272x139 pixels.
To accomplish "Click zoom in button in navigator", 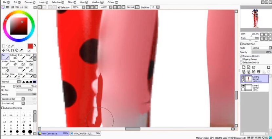I will (266, 34).
